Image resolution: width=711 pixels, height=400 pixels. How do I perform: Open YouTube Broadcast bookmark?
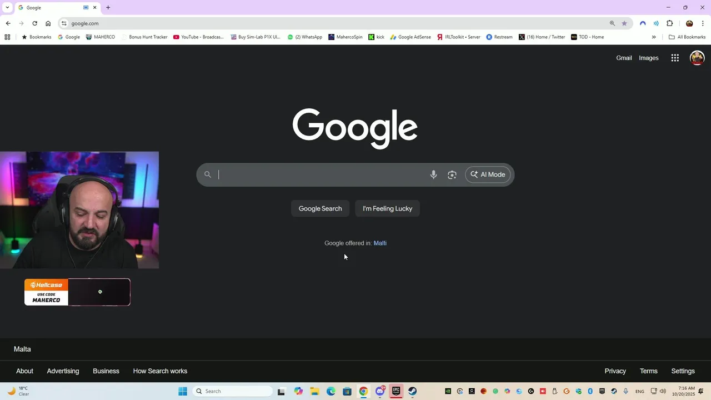tap(198, 37)
